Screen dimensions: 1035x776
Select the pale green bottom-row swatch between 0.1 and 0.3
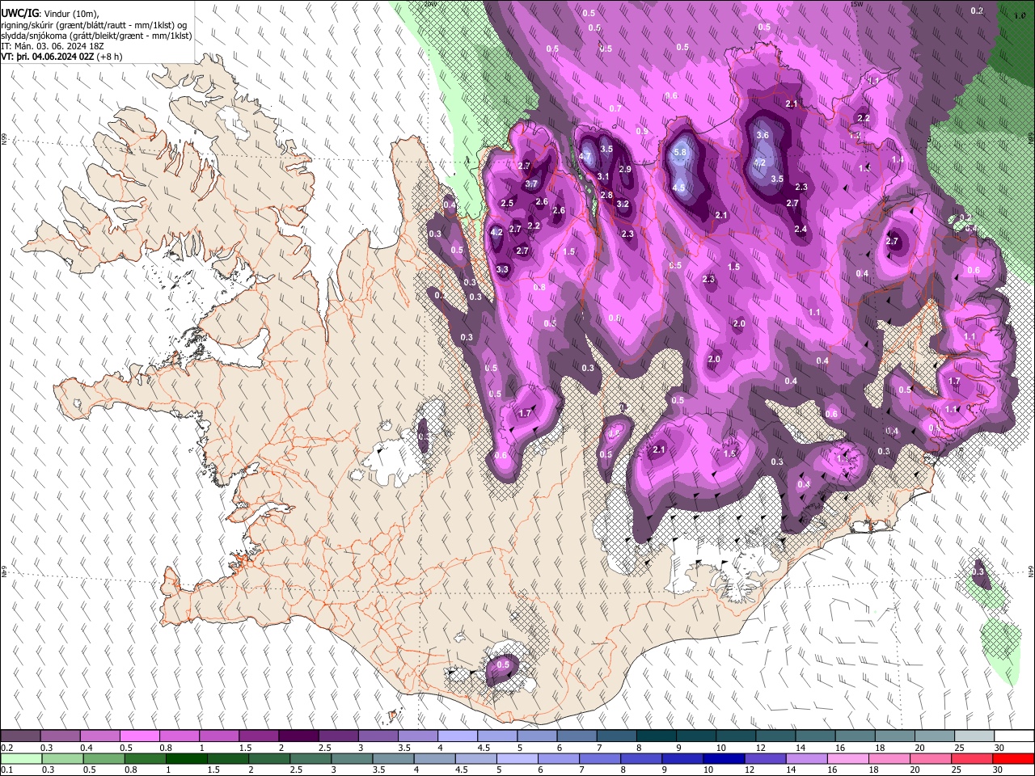(x=22, y=758)
